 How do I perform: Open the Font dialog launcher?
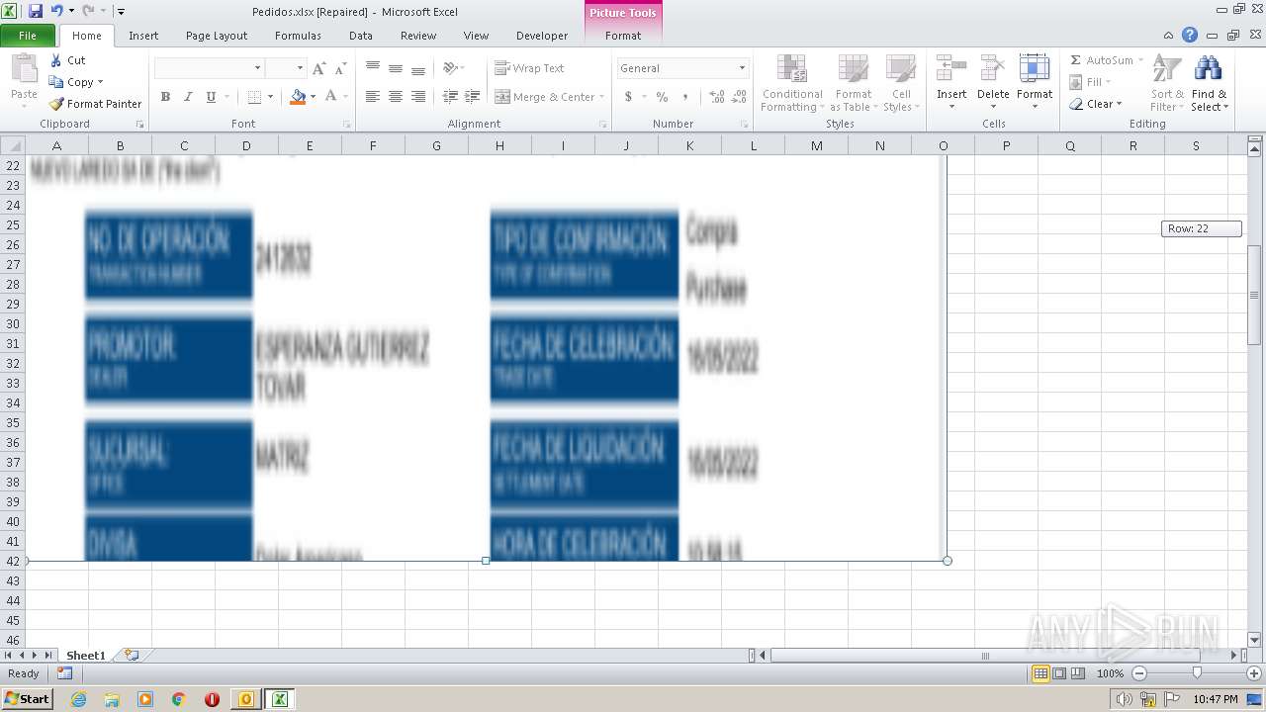pos(347,125)
